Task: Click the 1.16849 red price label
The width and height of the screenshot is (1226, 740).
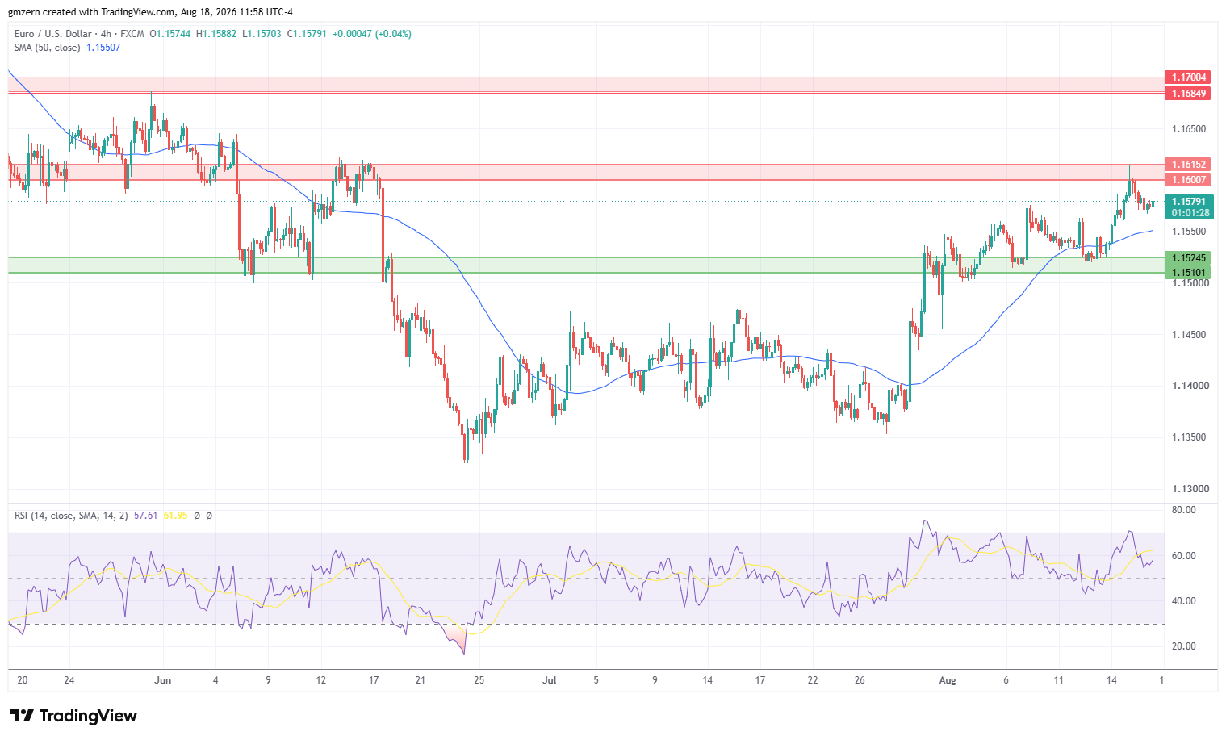Action: coord(1189,94)
